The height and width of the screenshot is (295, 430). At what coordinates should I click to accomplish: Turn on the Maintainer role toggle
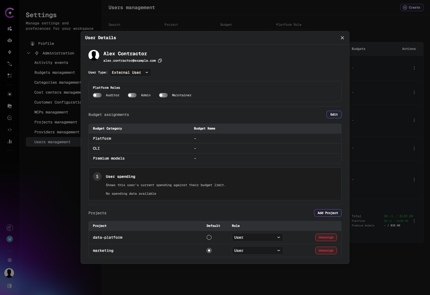click(x=163, y=95)
